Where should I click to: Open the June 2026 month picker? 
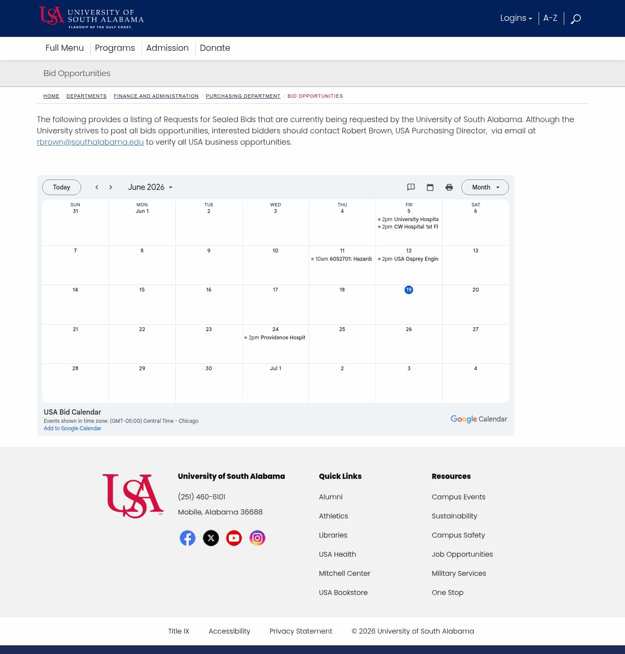tap(150, 187)
